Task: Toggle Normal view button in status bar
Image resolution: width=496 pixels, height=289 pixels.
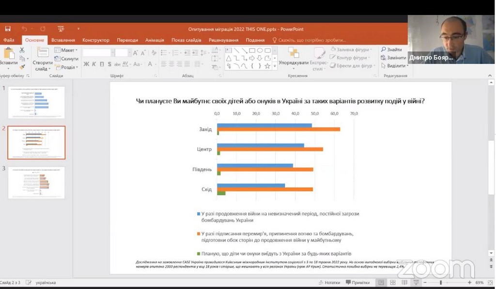Action: pyautogui.click(x=381, y=282)
